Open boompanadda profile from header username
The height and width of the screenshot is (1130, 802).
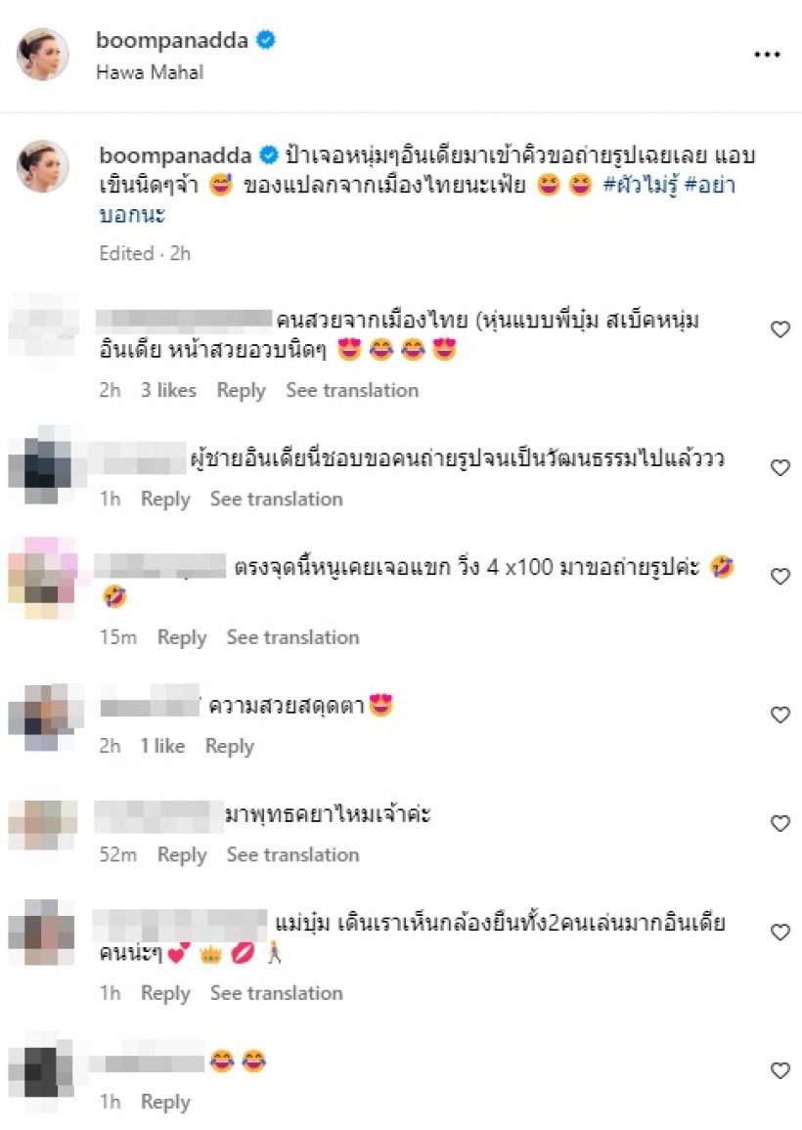tap(172, 40)
